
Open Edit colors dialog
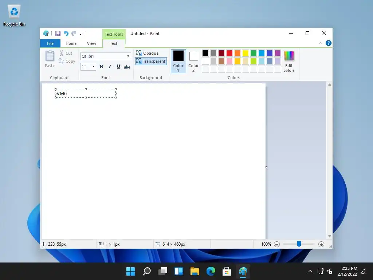tap(289, 61)
